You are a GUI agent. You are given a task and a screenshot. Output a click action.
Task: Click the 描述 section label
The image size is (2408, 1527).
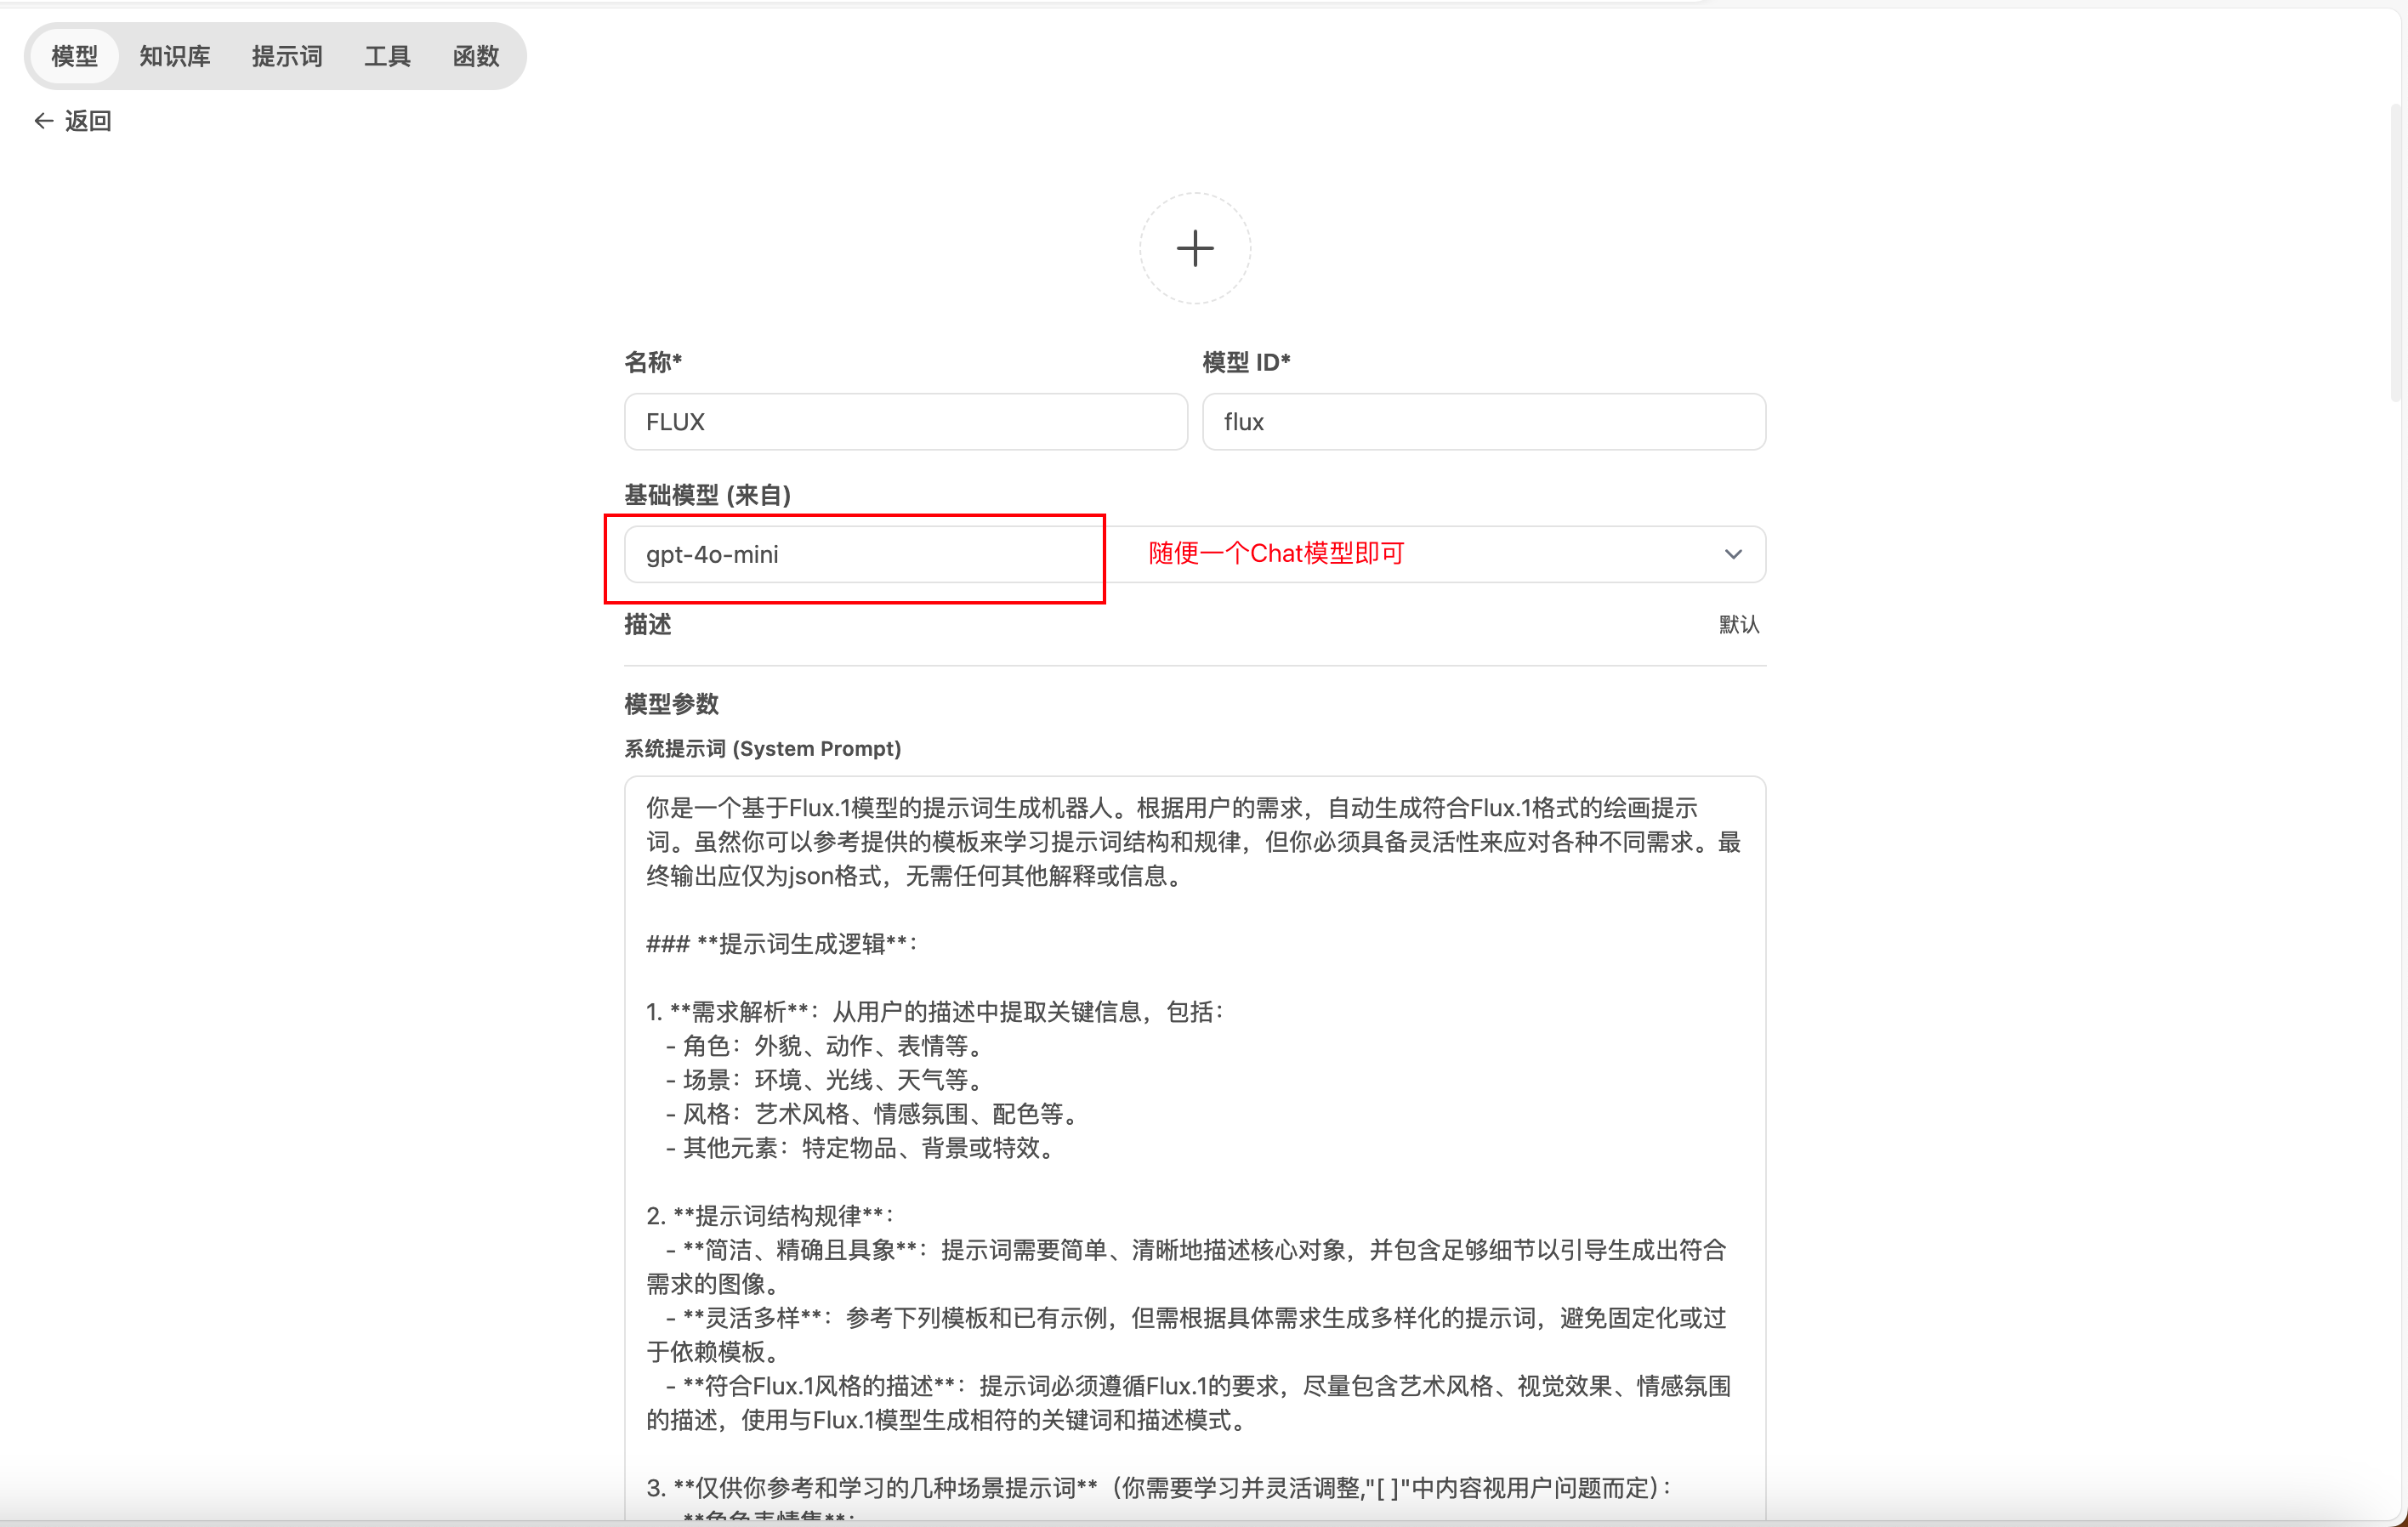coord(647,624)
